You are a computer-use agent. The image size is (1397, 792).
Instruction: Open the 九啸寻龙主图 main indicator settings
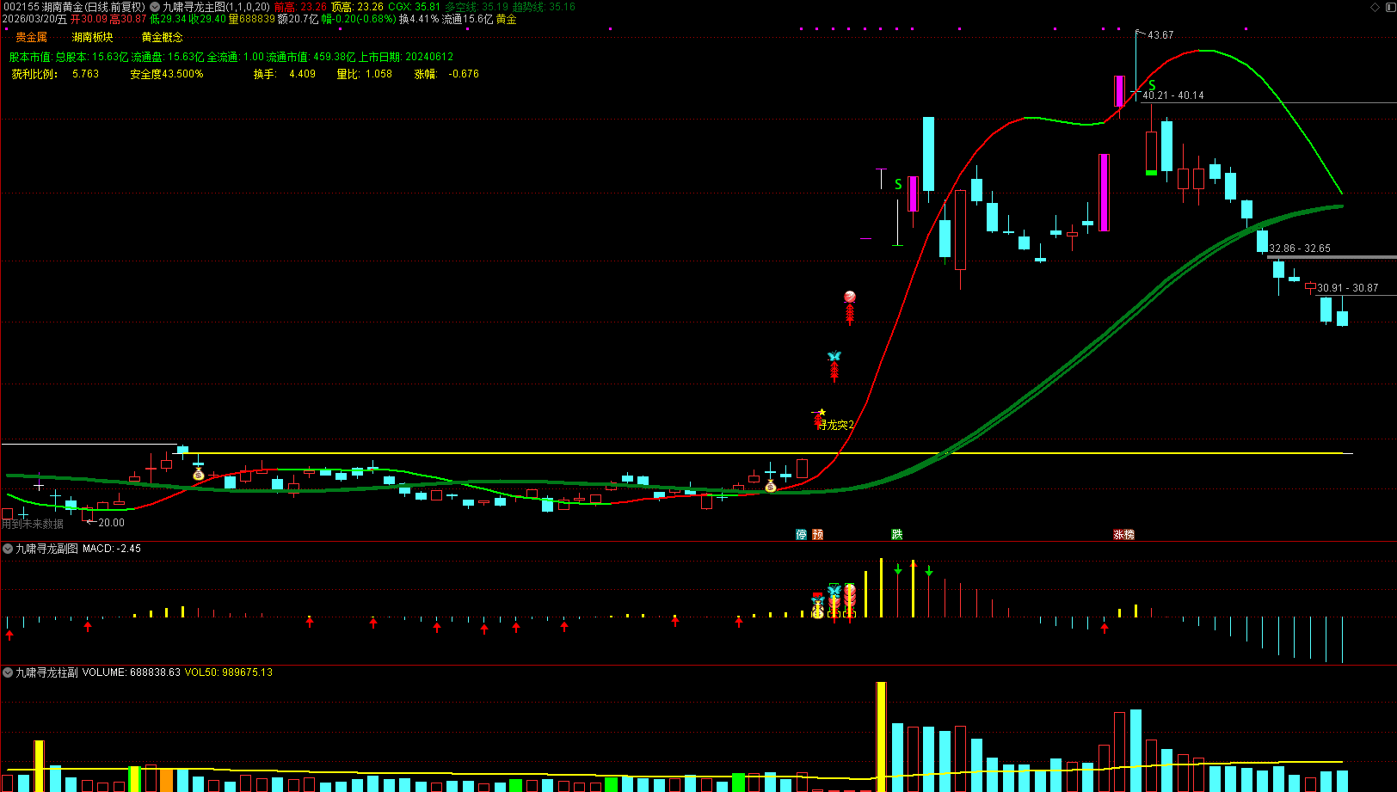[215, 7]
